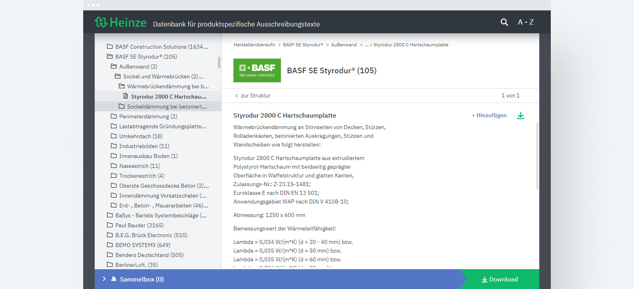Expand Erd-, Beton-, Mauerarbeiten (46) folder

click(x=160, y=205)
